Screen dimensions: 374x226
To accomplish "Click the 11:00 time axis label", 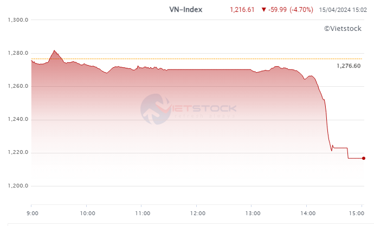I will [143, 214].
